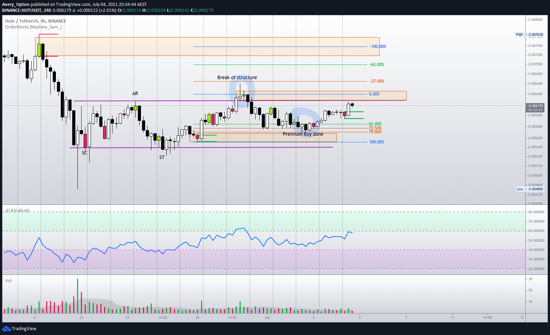
Task: Click the 'AR' chart label
Action: [x=135, y=93]
